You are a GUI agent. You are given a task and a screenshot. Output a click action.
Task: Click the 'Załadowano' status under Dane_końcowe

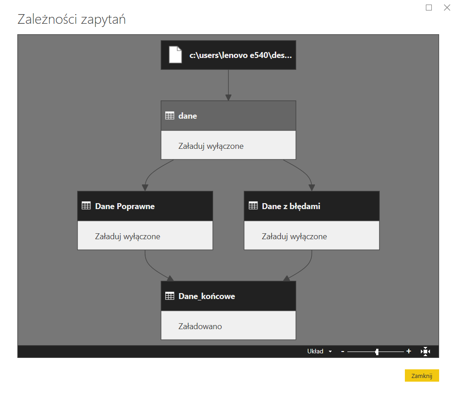(x=200, y=326)
